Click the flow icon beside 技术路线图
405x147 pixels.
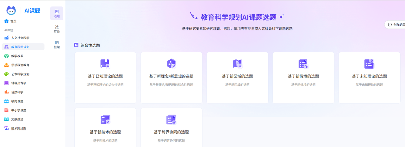(6, 128)
